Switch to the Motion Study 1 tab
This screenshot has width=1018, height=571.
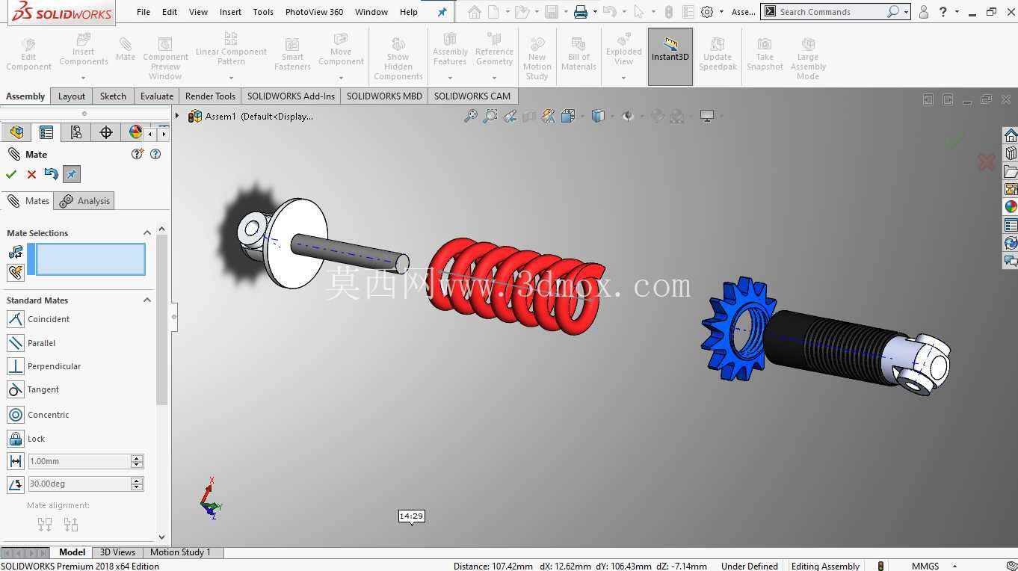180,552
